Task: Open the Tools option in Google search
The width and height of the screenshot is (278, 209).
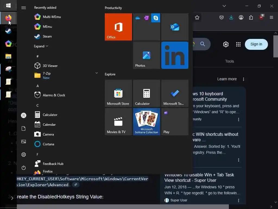Action: click(x=229, y=61)
